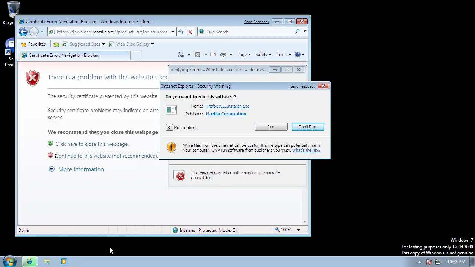Open Web Slice Gallery in favorites bar
This screenshot has height=267, width=475.
pyautogui.click(x=131, y=44)
